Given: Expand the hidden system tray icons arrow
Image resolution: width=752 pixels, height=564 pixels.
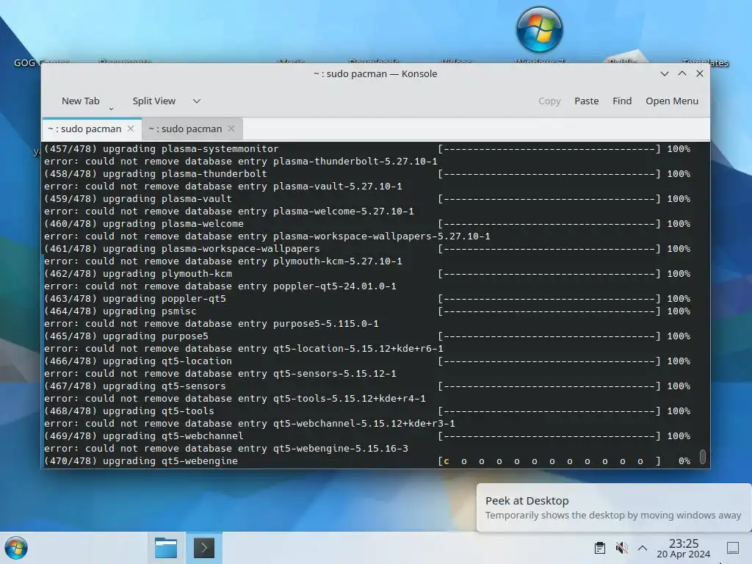Looking at the screenshot, I should [643, 548].
